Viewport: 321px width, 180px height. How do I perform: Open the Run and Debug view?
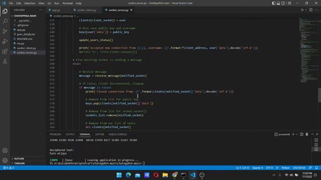click(5, 41)
